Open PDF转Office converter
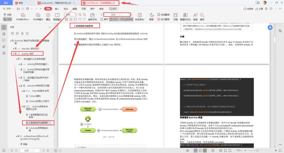 point(23,17)
